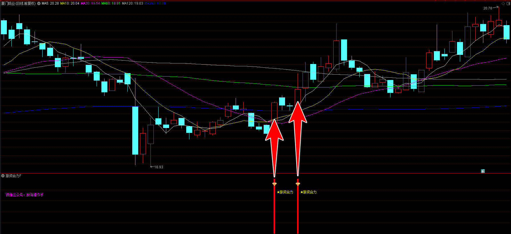Image resolution: width=511 pixels, height=234 pixels.
Task: Click the first diamond signal icon in the sub-chart
Action: tap(274, 184)
